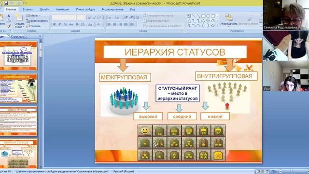The width and height of the screenshot is (309, 174).
Task: Open the Рецензирование ribbon tab
Action: click(112, 9)
